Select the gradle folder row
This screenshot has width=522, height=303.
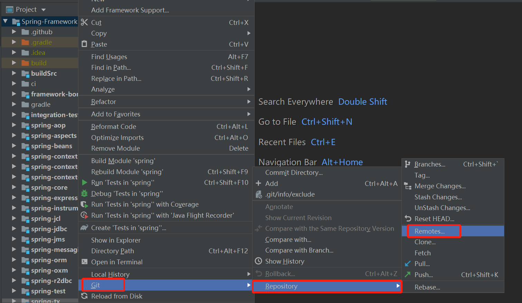40,104
